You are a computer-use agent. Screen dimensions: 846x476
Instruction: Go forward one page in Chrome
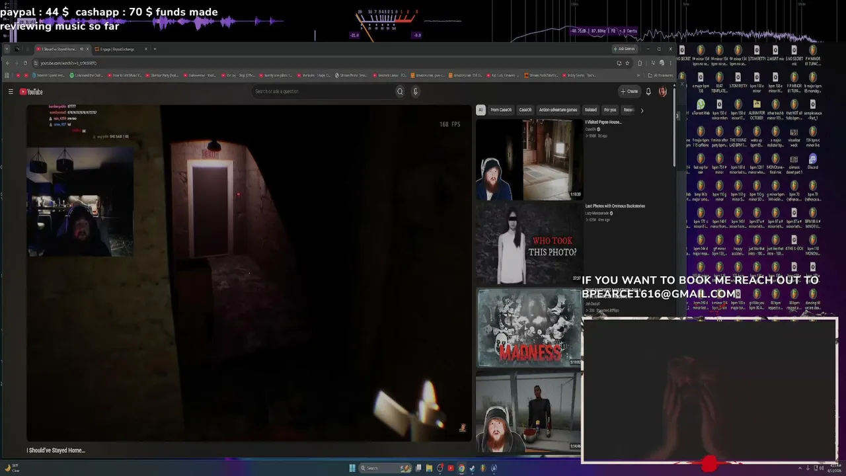tap(17, 63)
